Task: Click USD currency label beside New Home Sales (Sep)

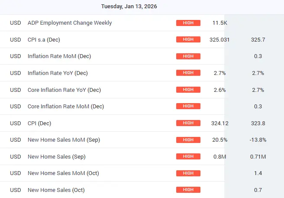Action: click(16, 156)
